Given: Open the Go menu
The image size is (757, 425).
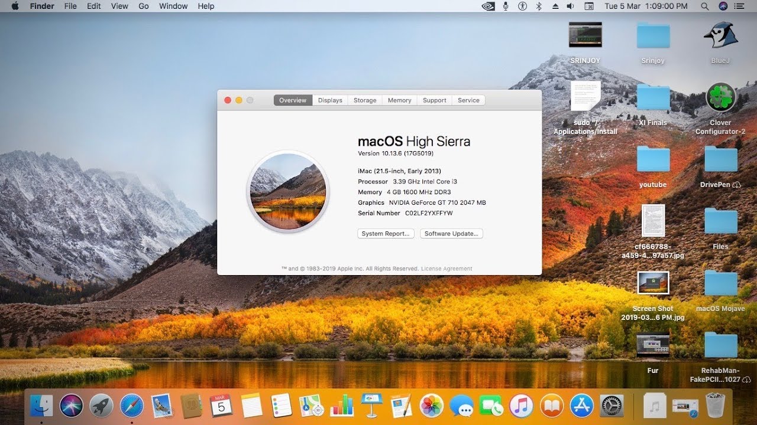Looking at the screenshot, I should coord(144,6).
